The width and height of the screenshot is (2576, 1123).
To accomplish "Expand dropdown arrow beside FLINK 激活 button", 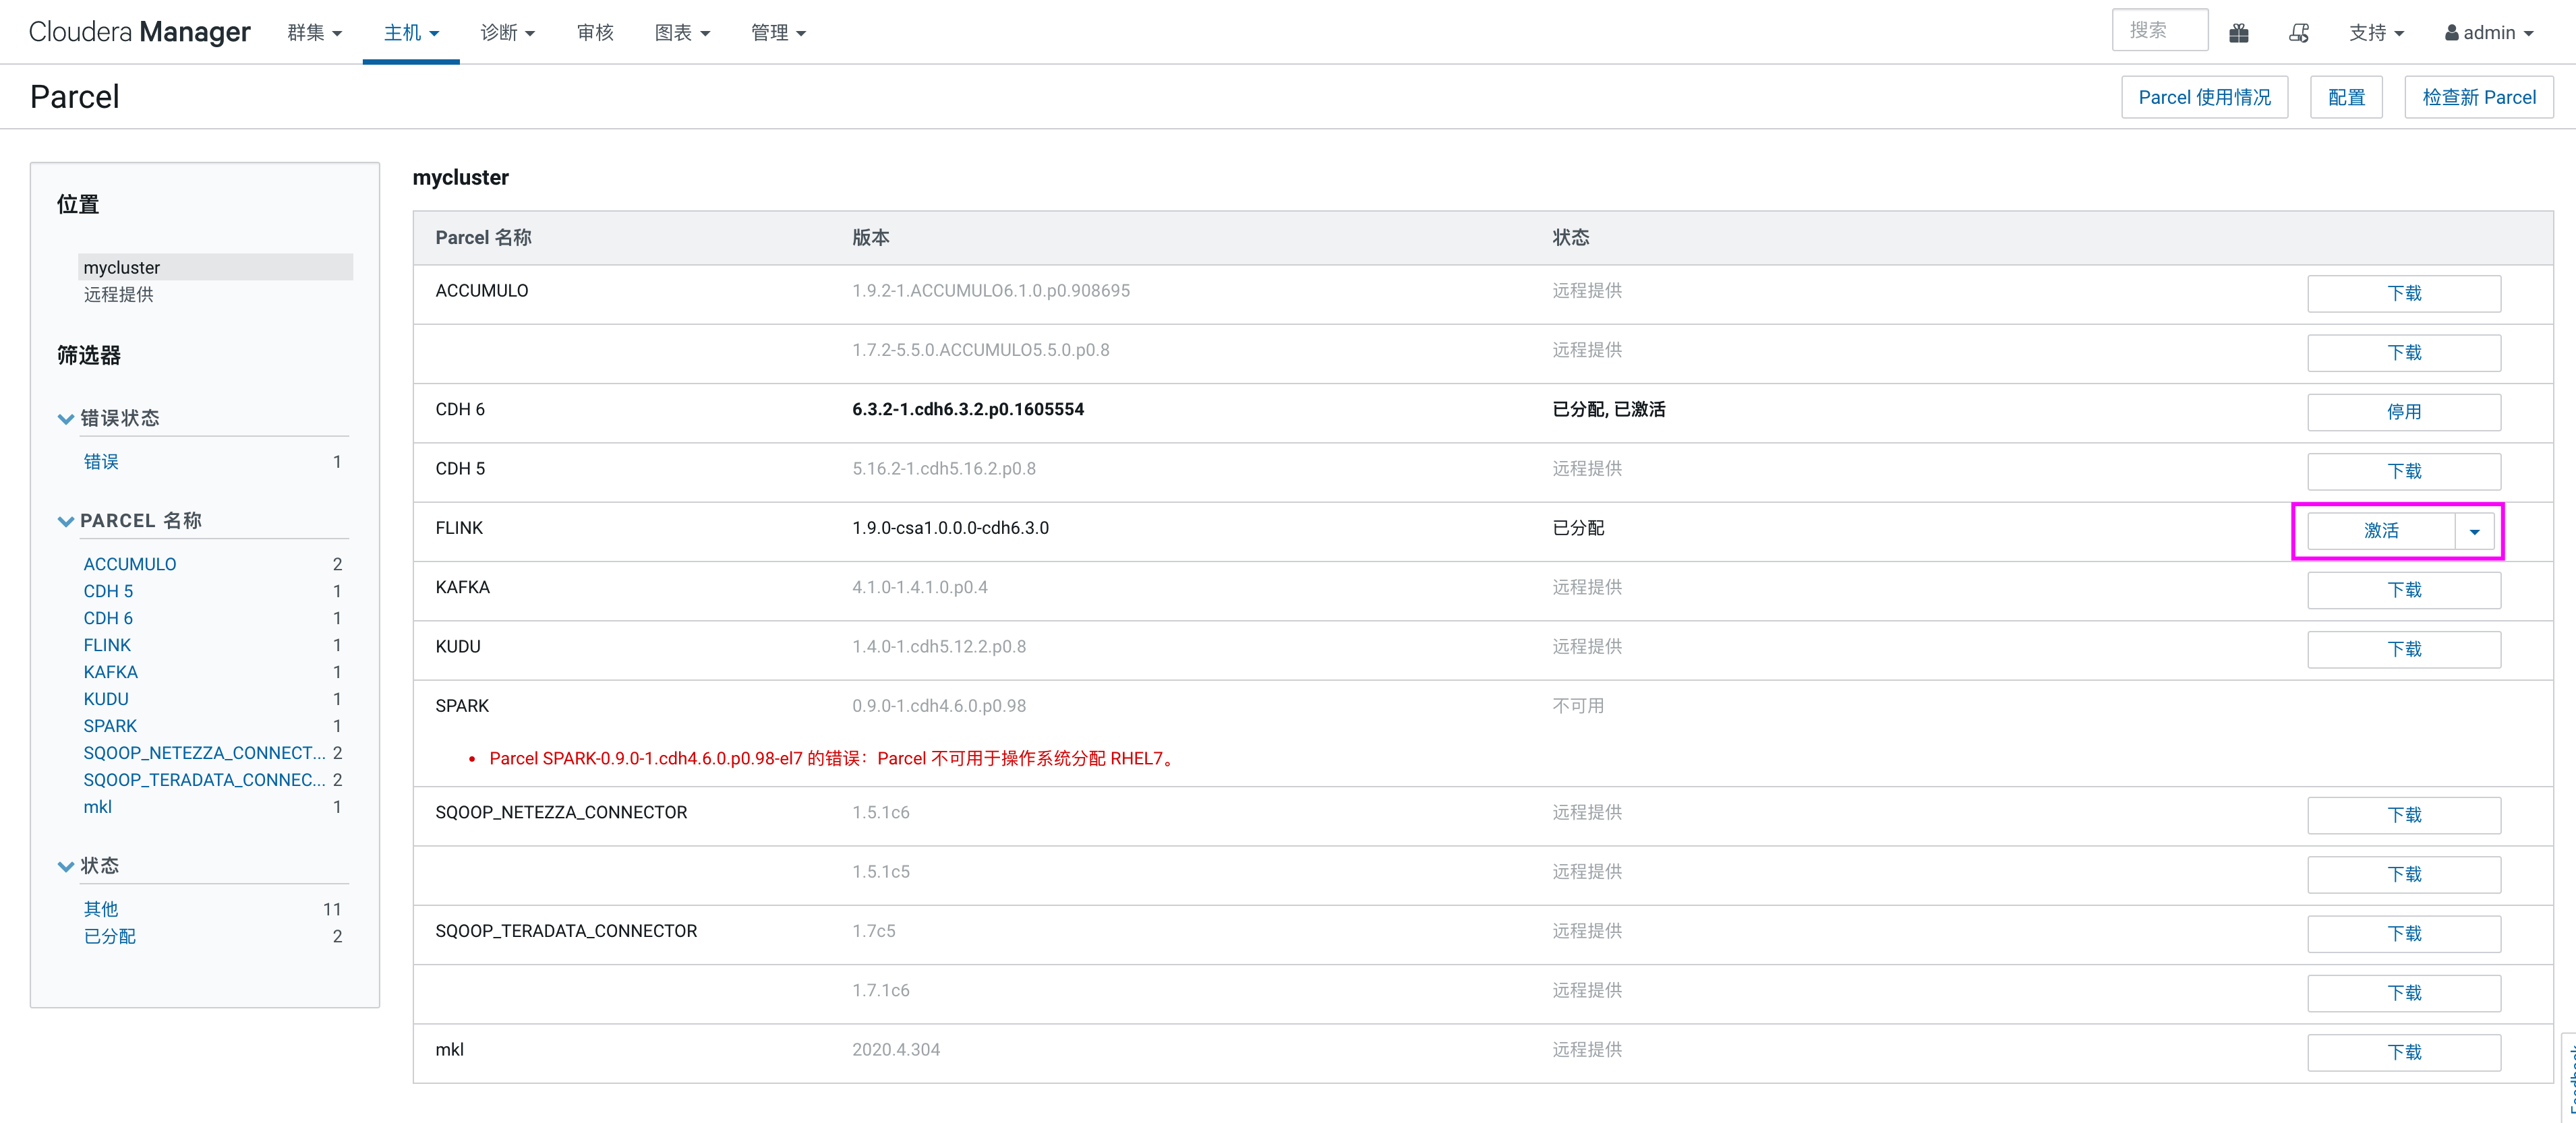I will 2474,531.
